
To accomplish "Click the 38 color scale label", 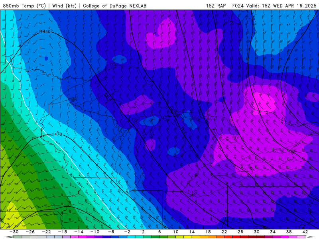I will click(289, 232).
